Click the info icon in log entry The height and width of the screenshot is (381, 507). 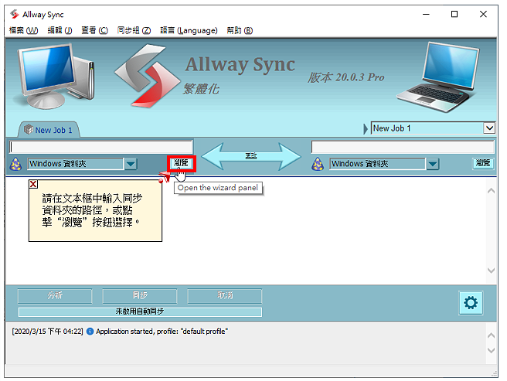[90, 332]
